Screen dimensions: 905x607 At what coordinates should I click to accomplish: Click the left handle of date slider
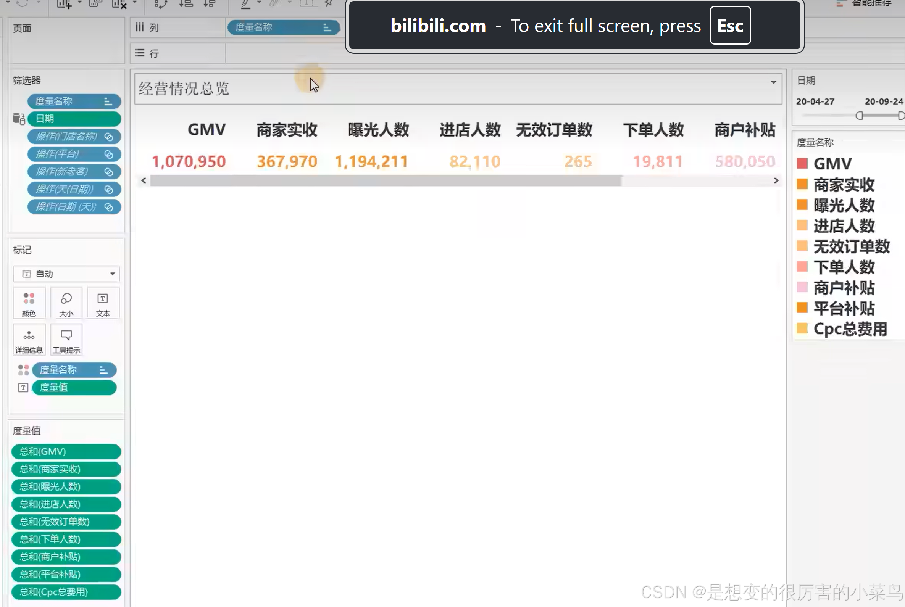[x=859, y=115]
